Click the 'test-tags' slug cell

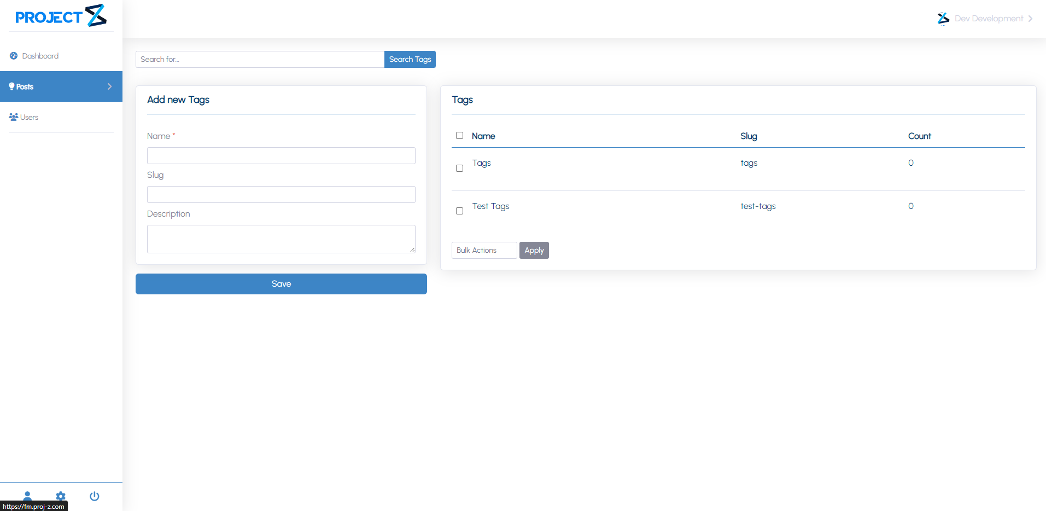tap(758, 206)
